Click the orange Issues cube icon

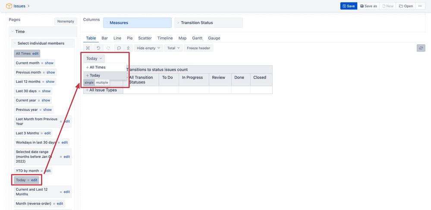[x=9, y=6]
